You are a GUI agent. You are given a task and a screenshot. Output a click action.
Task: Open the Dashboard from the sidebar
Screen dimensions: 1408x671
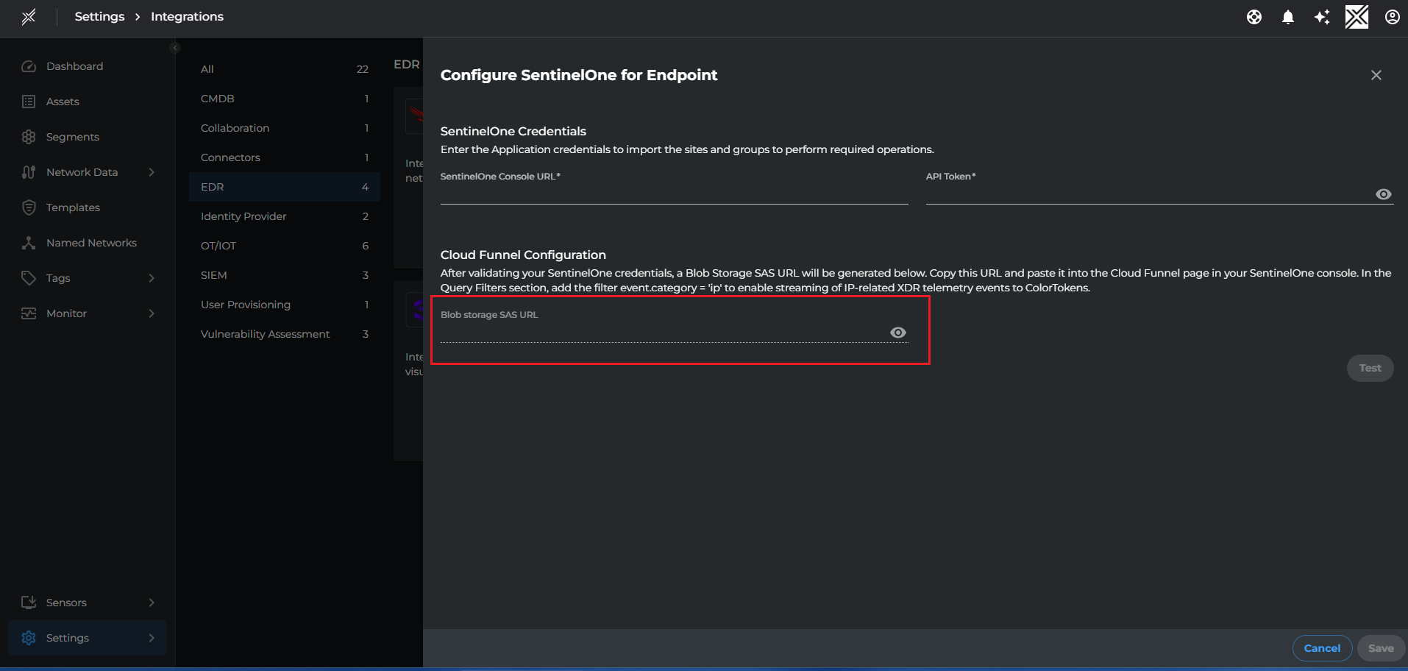(x=74, y=65)
